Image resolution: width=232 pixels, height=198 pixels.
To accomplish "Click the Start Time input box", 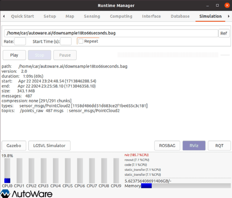I will pos(66,41).
